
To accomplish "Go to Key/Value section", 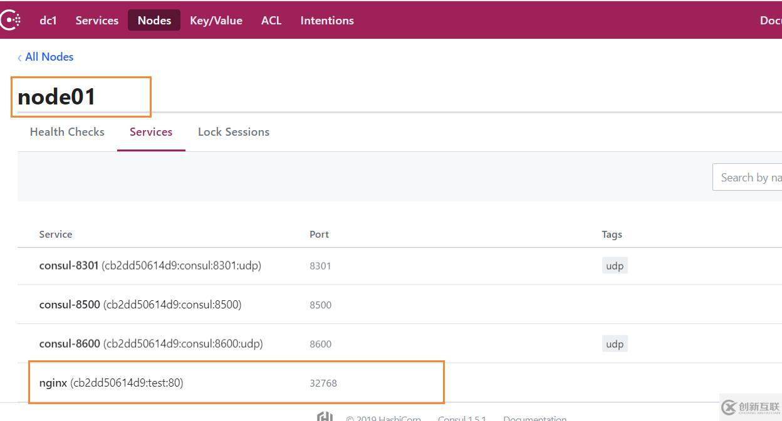I will (216, 20).
